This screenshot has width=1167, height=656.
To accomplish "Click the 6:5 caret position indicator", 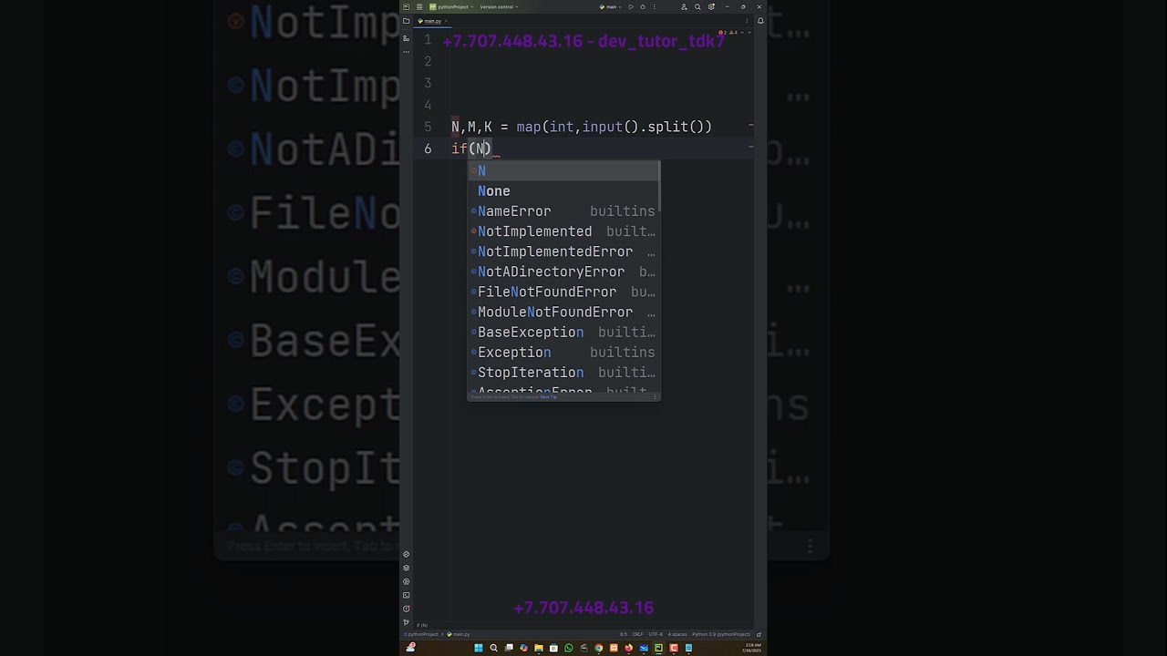I will 624,634.
